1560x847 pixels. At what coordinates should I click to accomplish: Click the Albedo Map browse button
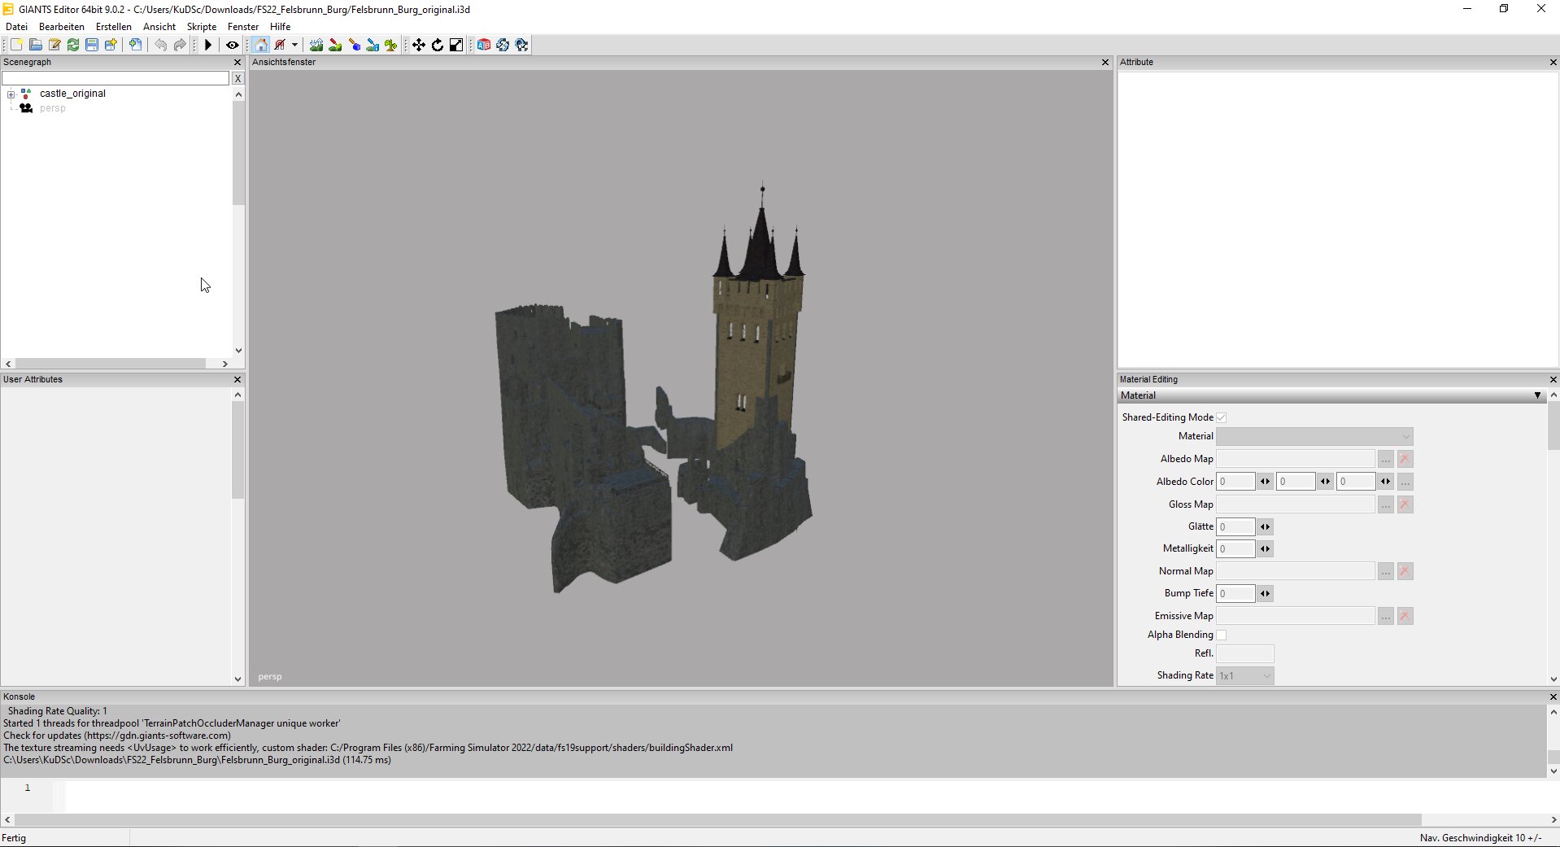(x=1385, y=459)
